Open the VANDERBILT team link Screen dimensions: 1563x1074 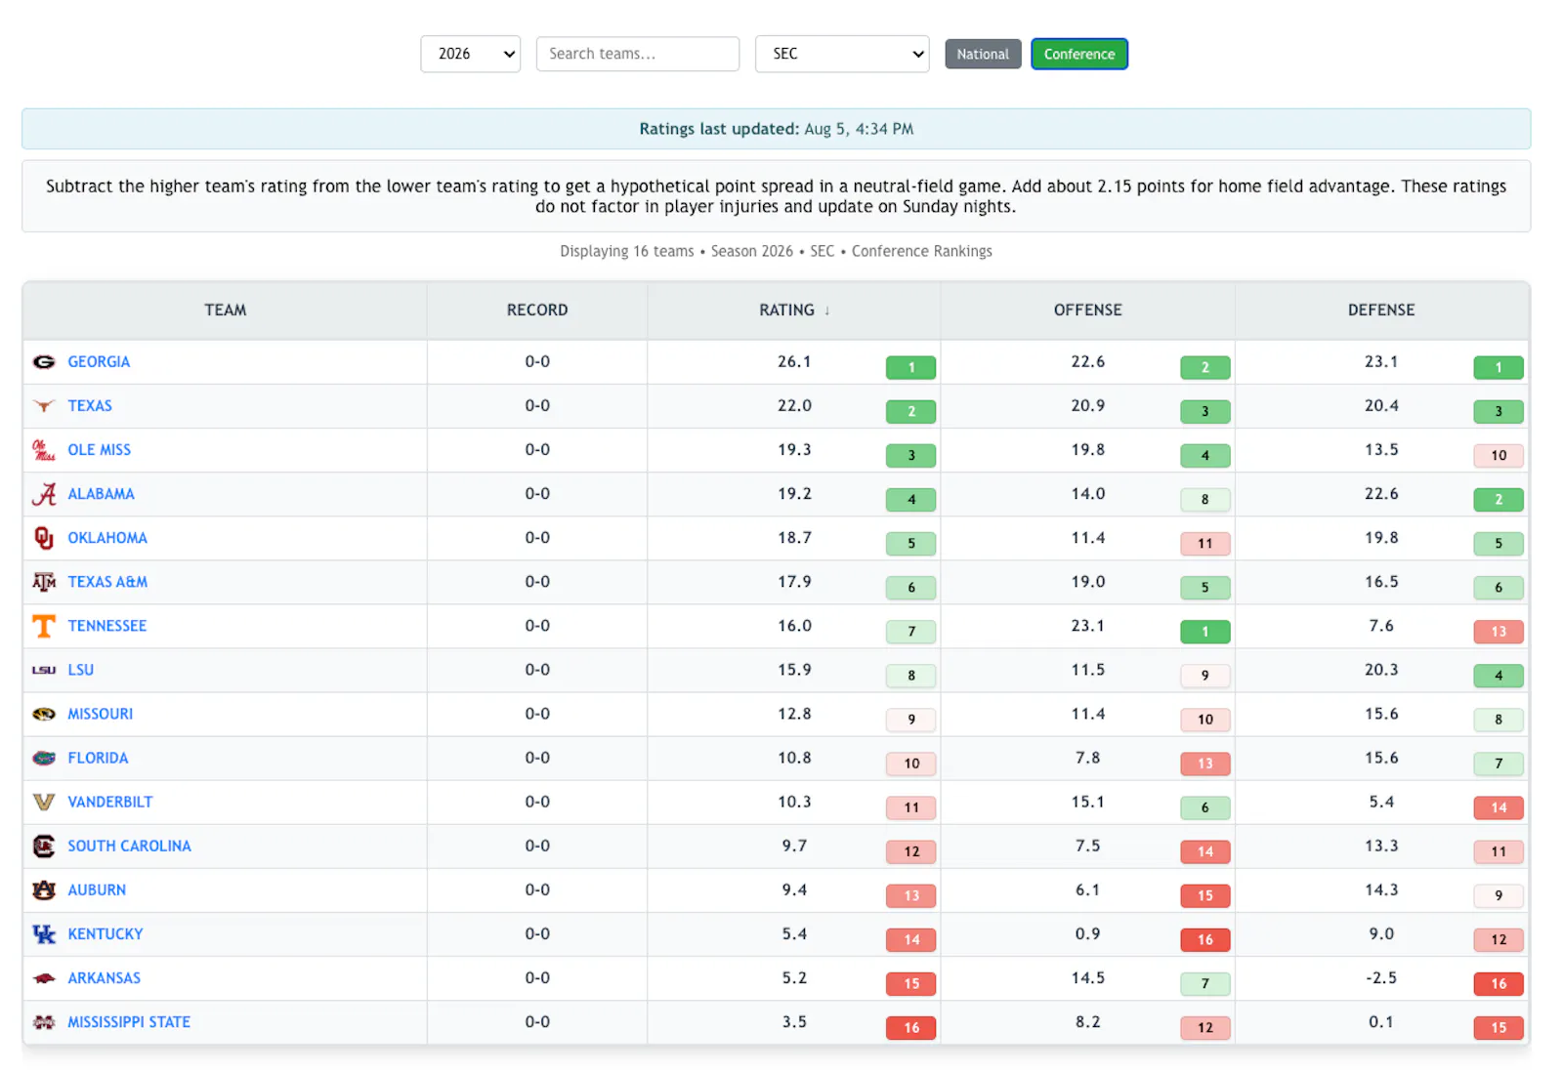(x=110, y=802)
